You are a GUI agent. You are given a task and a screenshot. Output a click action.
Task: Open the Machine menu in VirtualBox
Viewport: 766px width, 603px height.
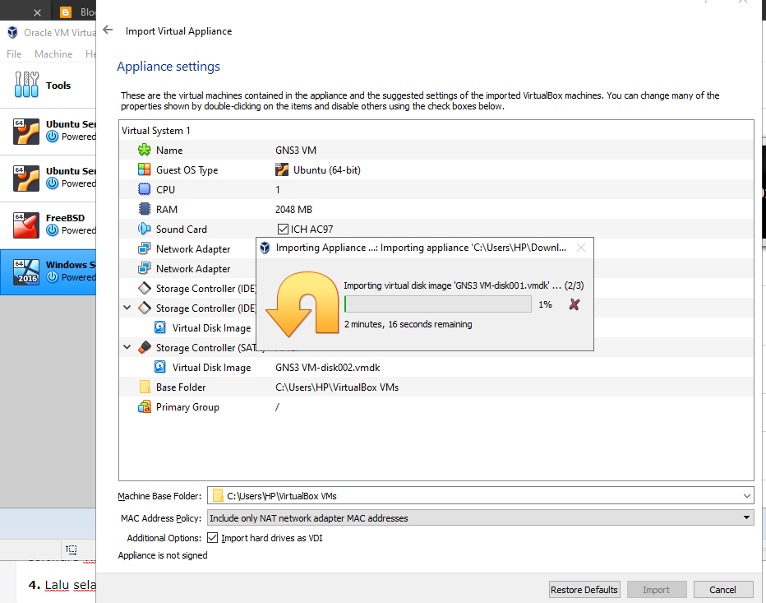click(x=53, y=53)
